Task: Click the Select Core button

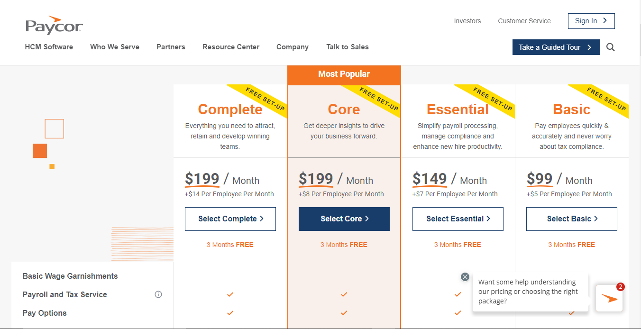Action: point(344,219)
